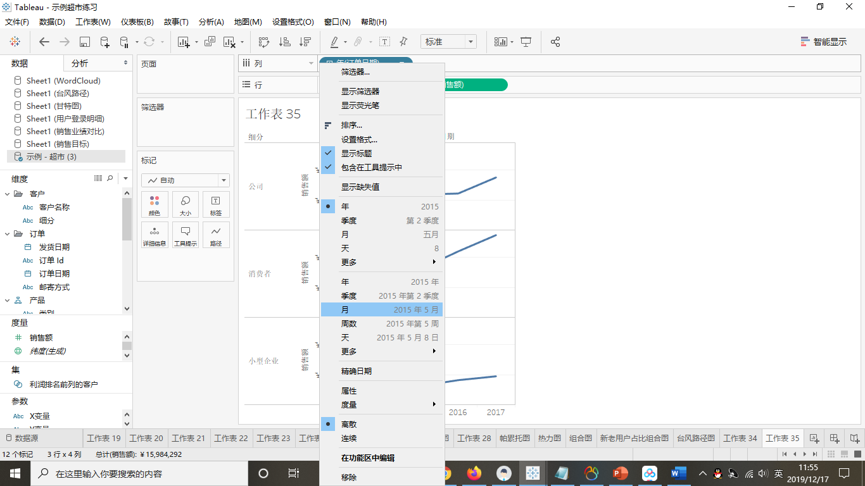Go to the 数据源 tab
The height and width of the screenshot is (486, 865).
tap(22, 438)
